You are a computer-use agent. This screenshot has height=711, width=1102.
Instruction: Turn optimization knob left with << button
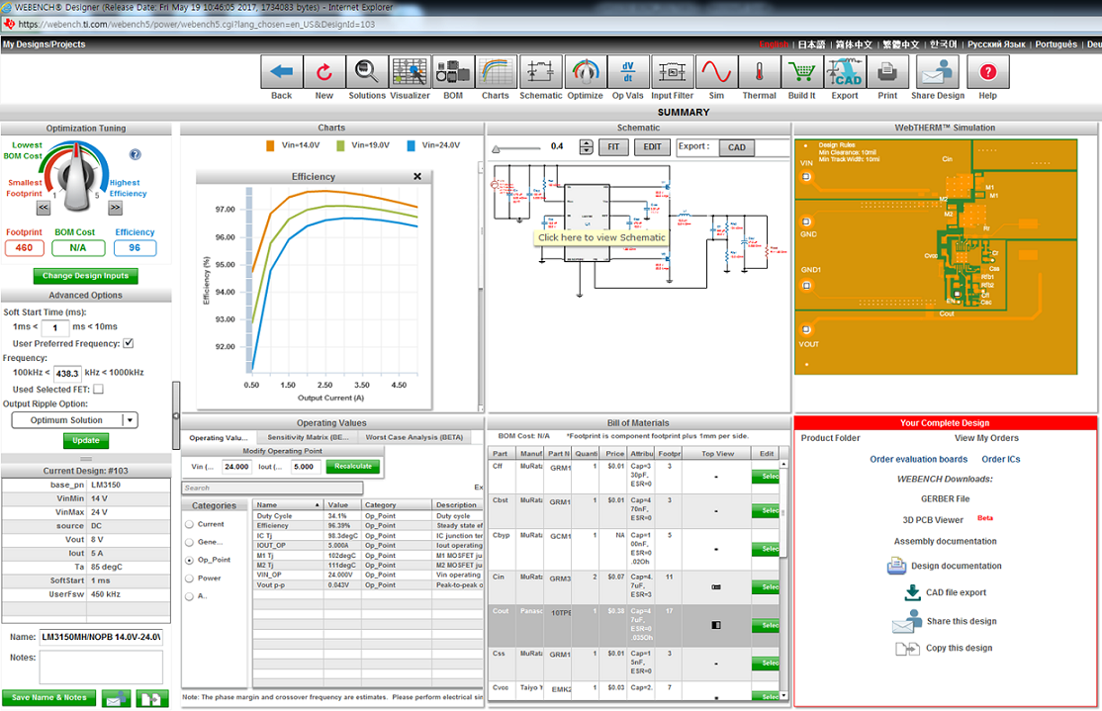point(44,208)
